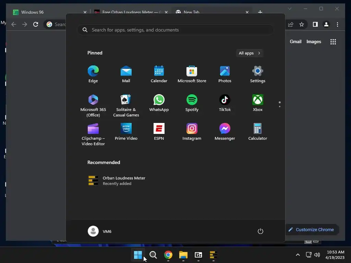Reload the page in Chrome

click(x=36, y=24)
